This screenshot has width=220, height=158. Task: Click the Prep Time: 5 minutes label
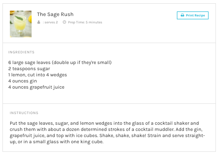pos(85,22)
